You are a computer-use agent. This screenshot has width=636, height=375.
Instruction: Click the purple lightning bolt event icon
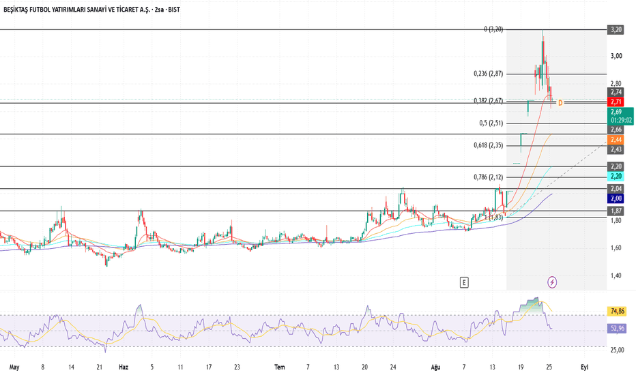552,282
